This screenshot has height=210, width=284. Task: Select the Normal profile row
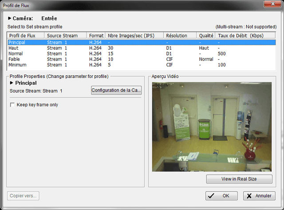click(x=142, y=54)
